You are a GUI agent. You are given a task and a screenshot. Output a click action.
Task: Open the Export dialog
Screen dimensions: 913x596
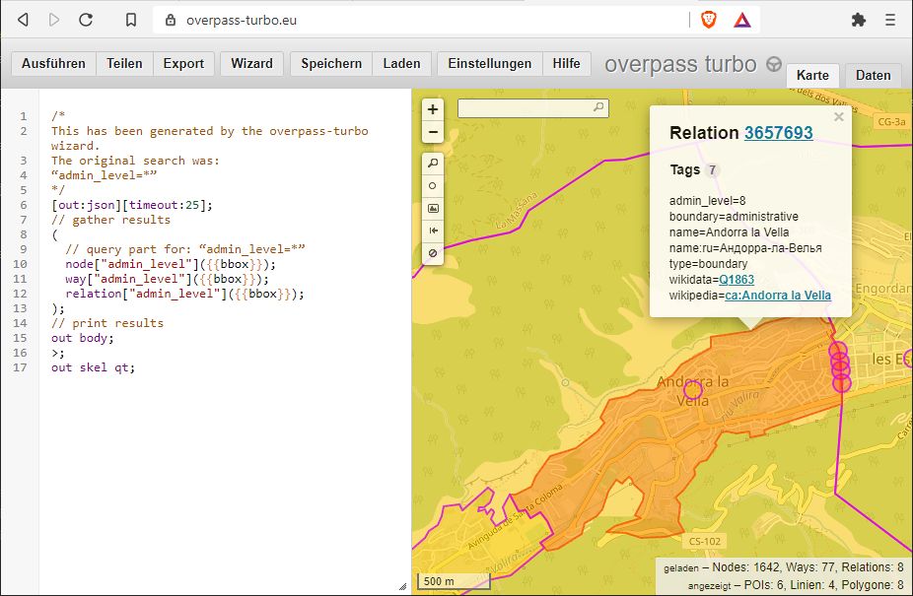pos(183,63)
